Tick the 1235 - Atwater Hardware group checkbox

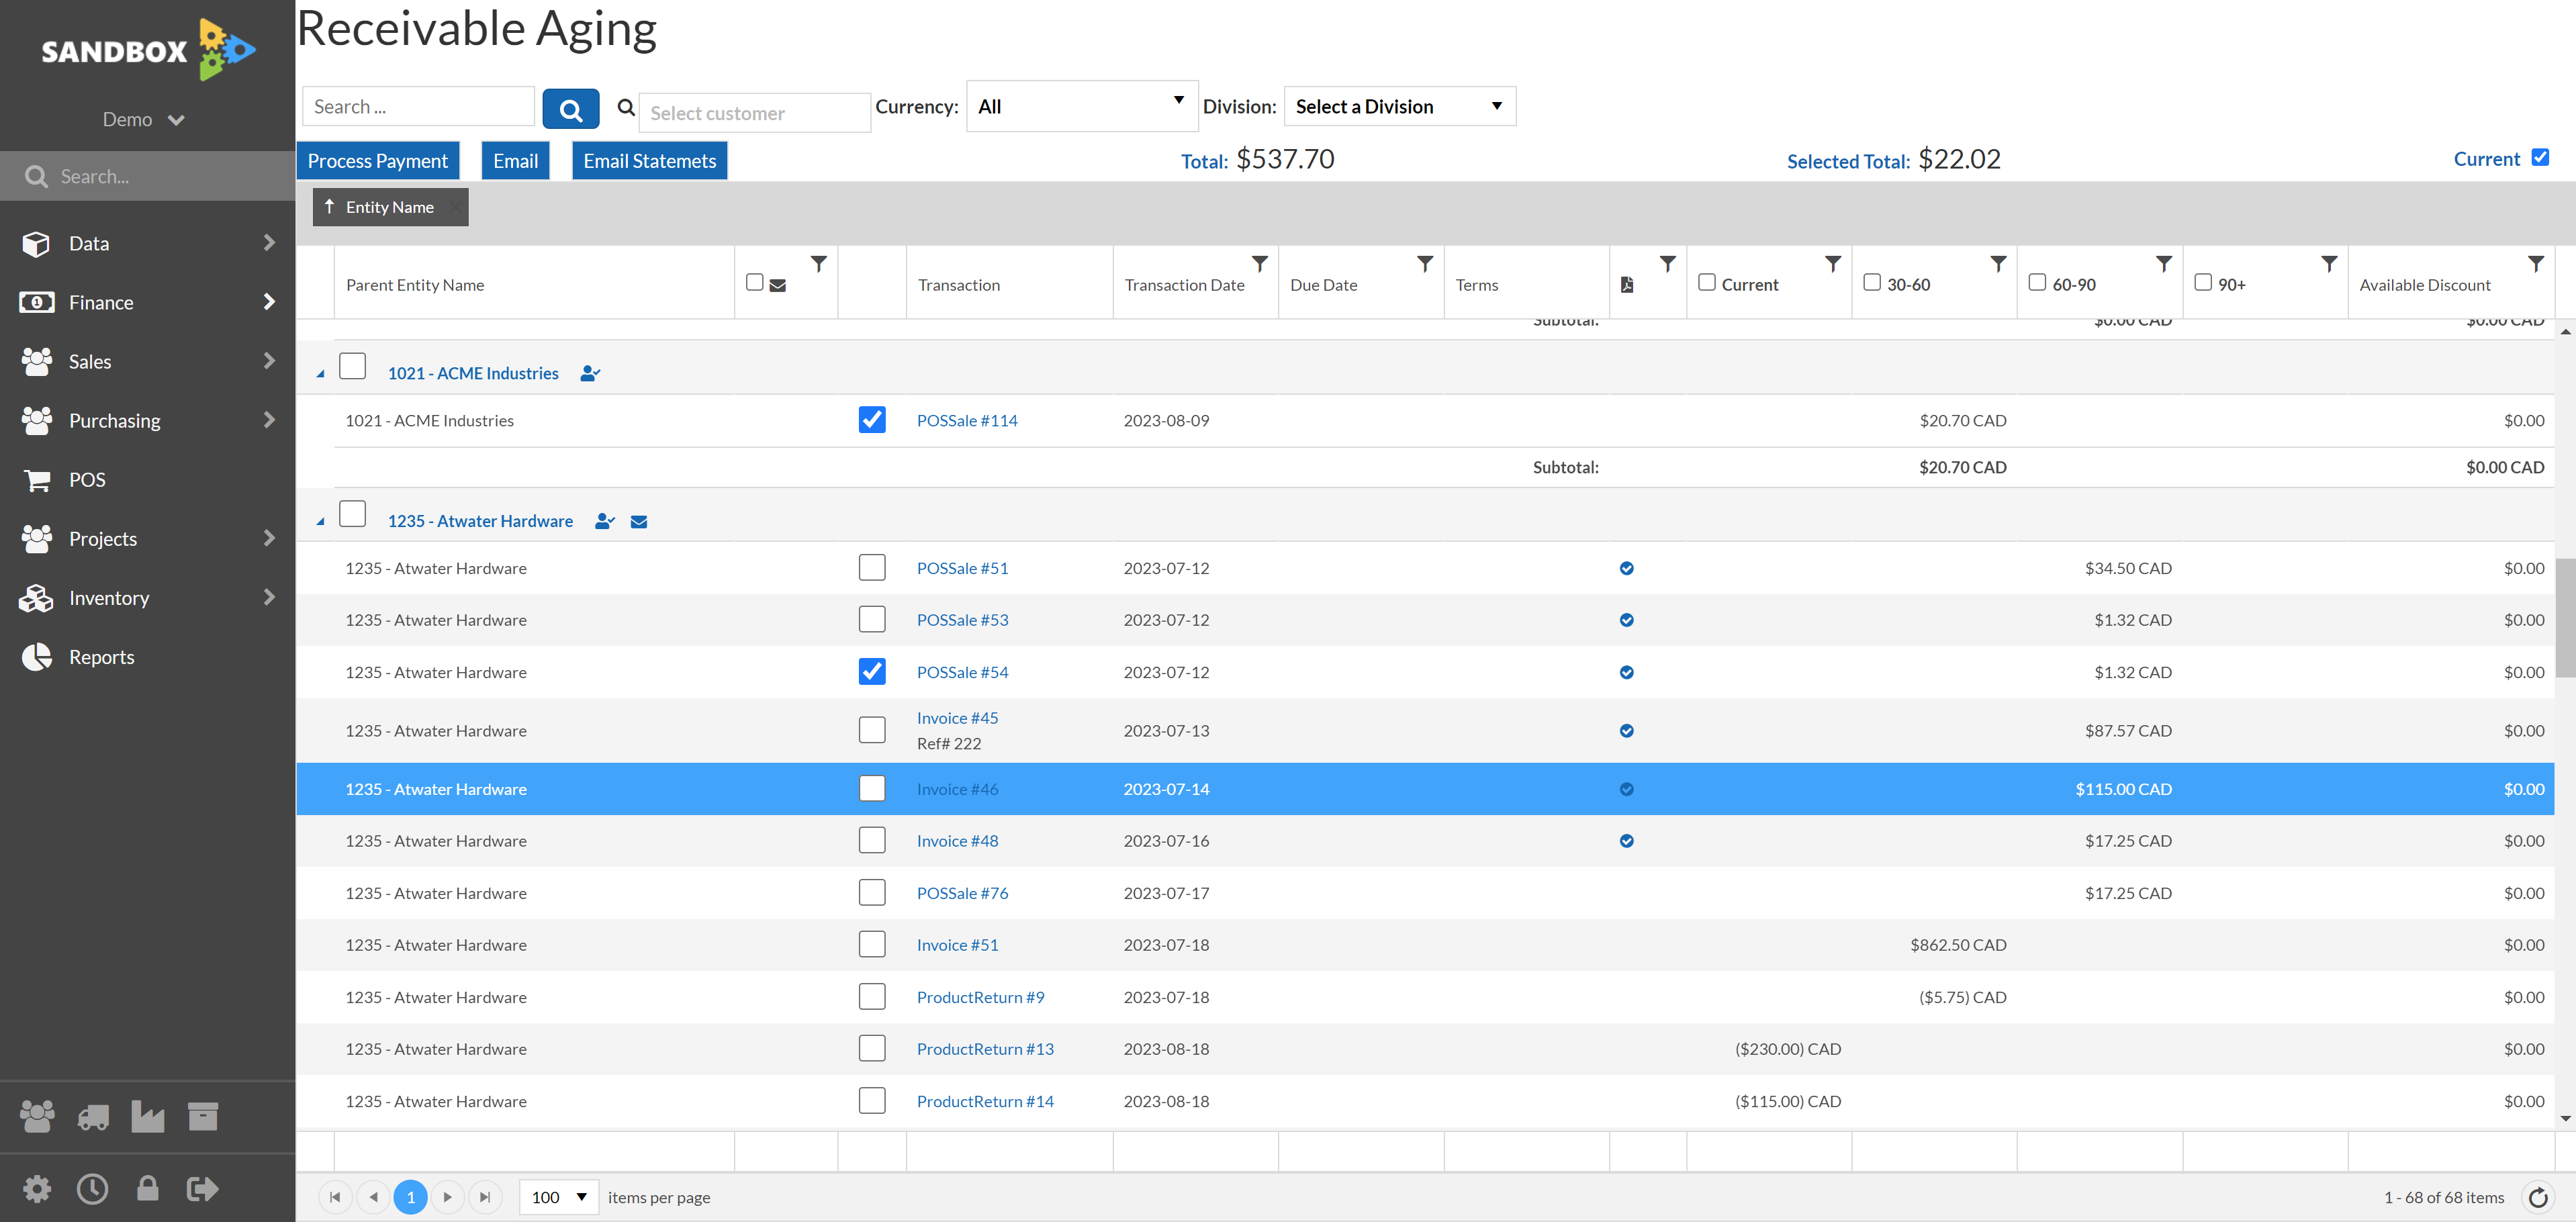(x=352, y=514)
